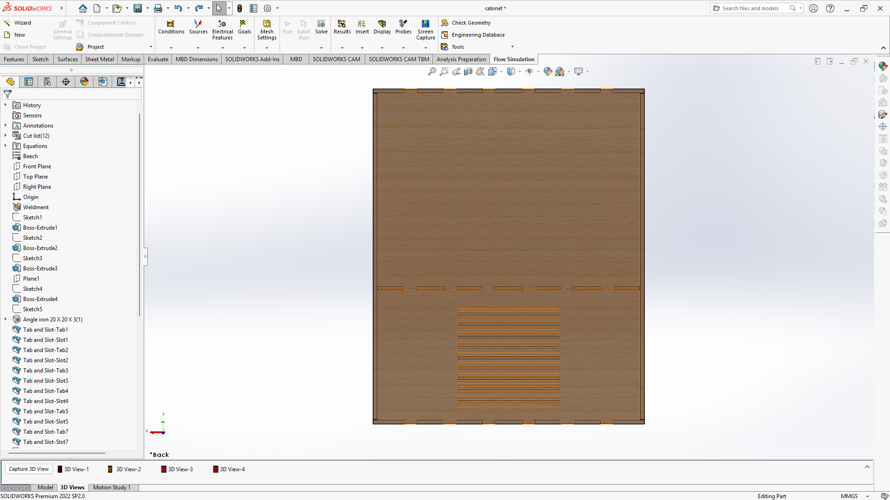
Task: Expand the Cut list(12) node
Action: click(6, 135)
